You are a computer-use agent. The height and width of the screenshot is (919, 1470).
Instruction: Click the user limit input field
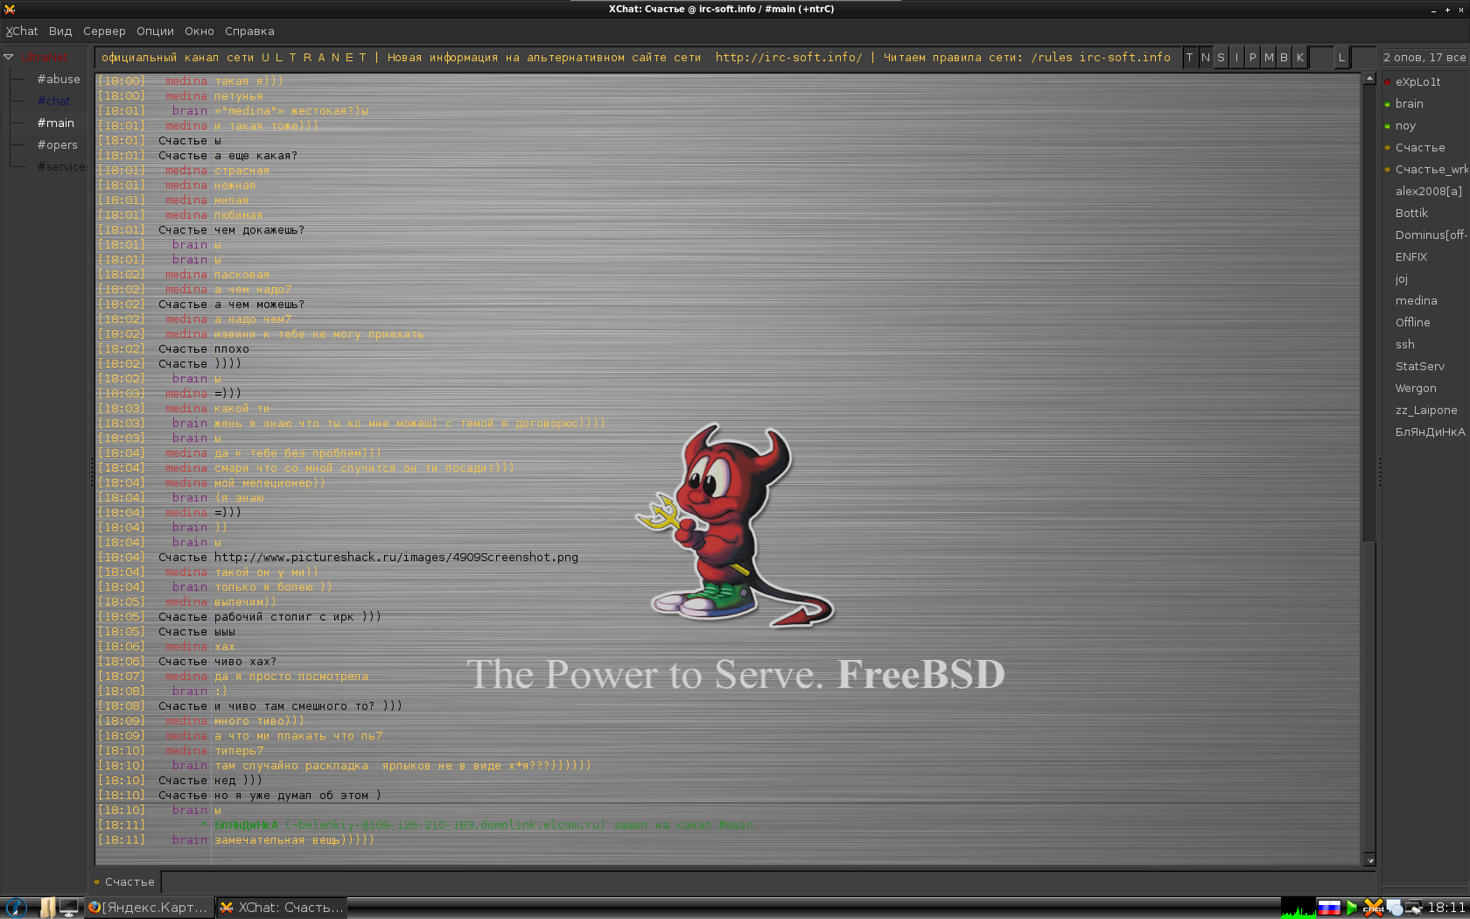(x=1363, y=58)
